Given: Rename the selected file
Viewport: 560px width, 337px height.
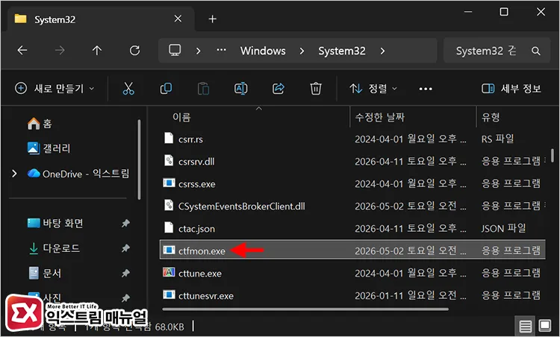Looking at the screenshot, I should point(240,89).
